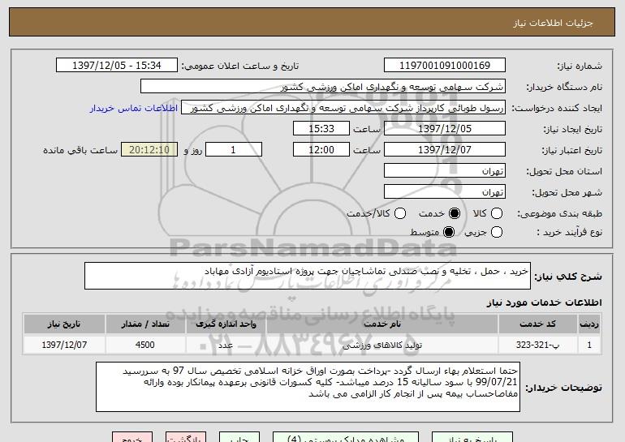Screen dimensions: 625x442
Task: Click the چاپ print button
Action: pyautogui.click(x=239, y=437)
